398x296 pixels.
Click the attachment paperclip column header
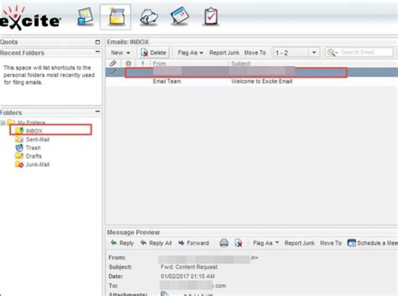tap(113, 64)
